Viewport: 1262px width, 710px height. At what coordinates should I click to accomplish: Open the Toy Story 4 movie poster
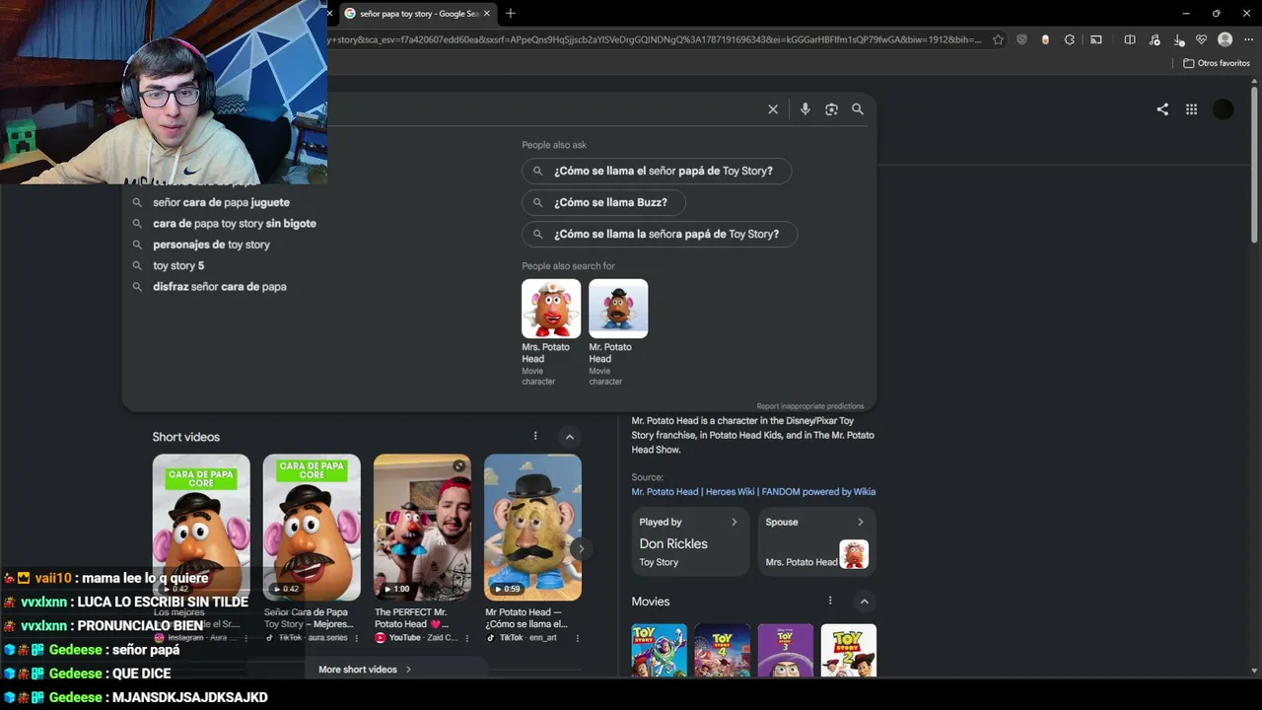pyautogui.click(x=723, y=651)
